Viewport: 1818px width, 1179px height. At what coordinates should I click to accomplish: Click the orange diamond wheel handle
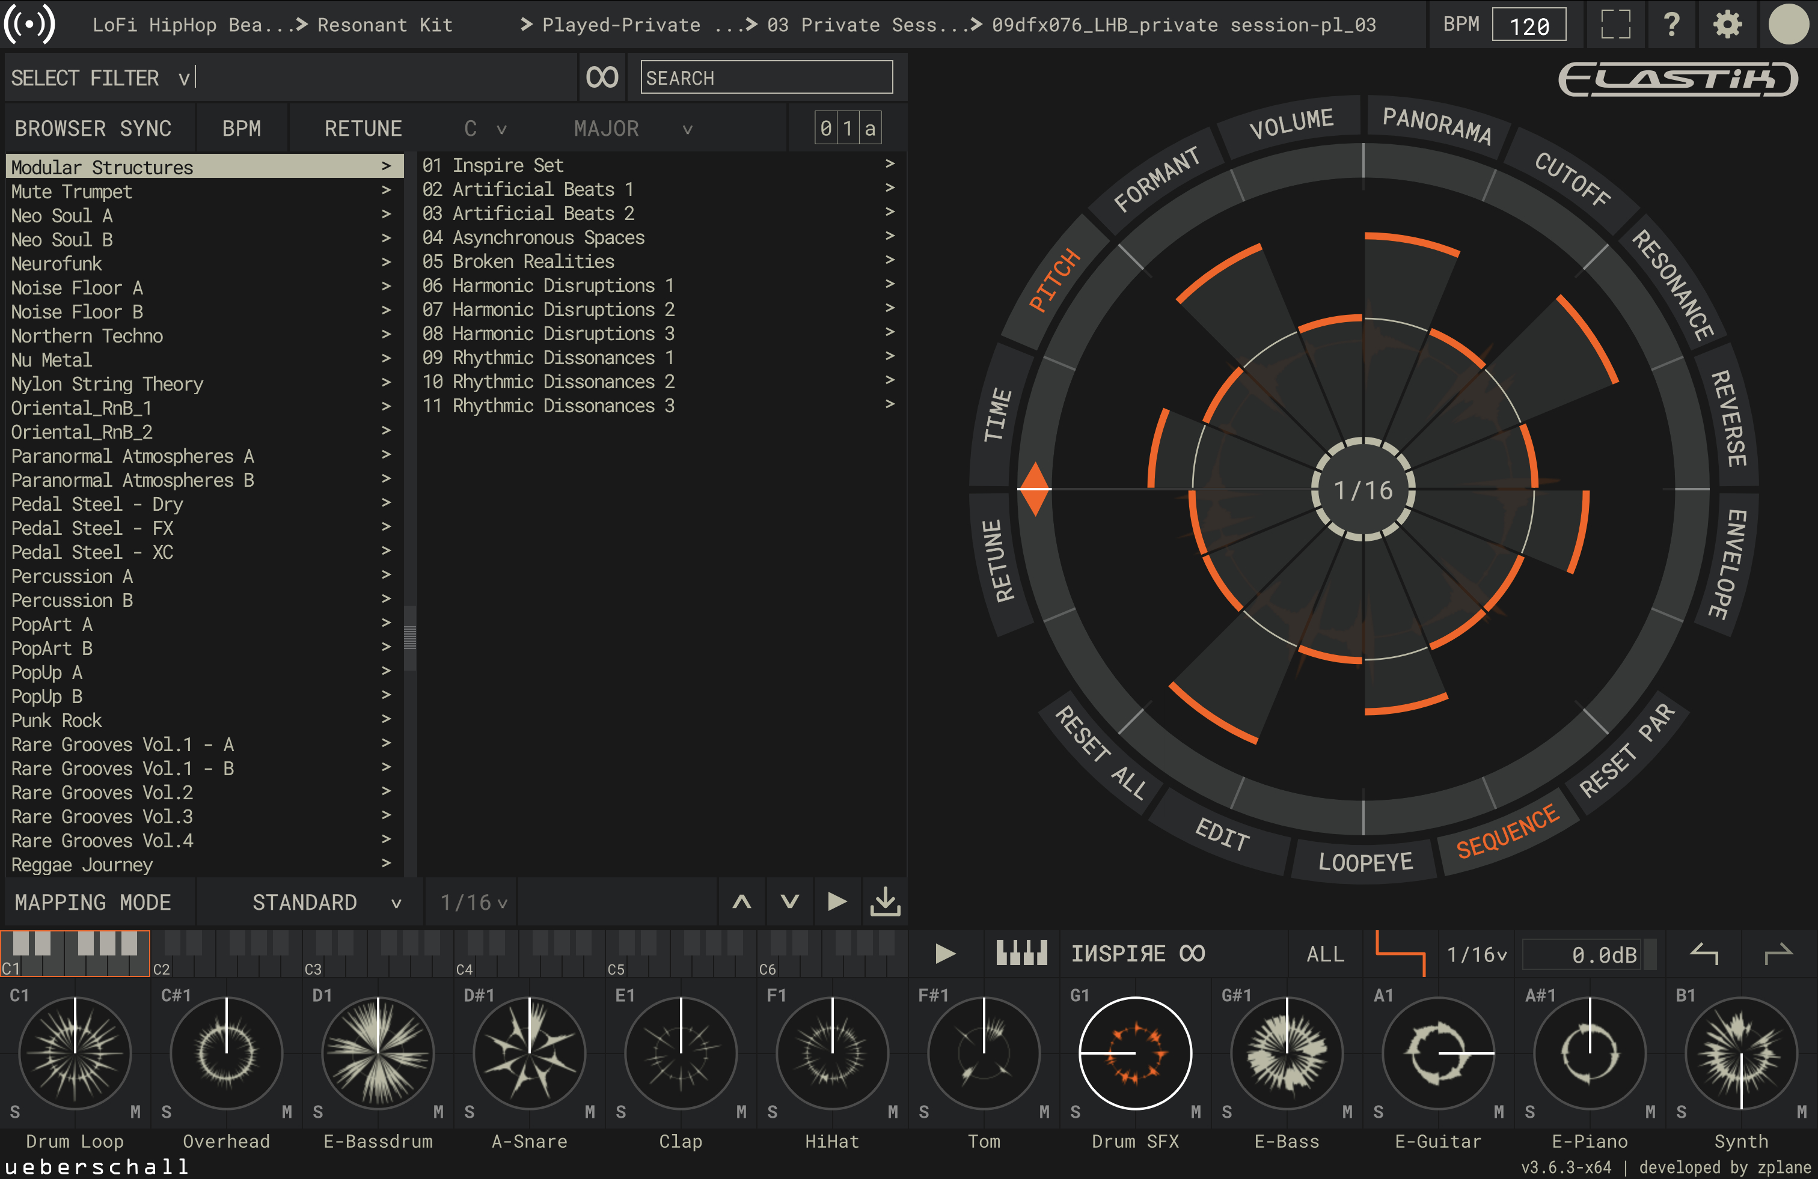[x=1035, y=489]
